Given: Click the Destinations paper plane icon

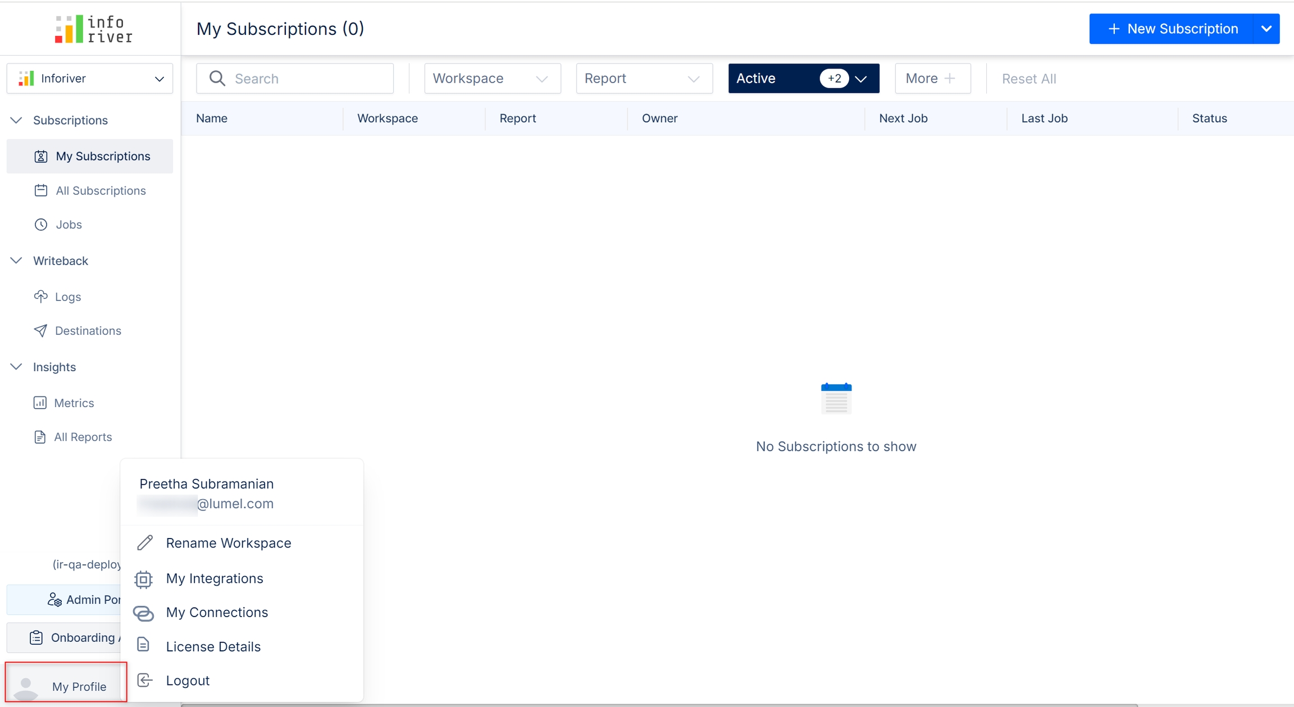Looking at the screenshot, I should tap(40, 331).
